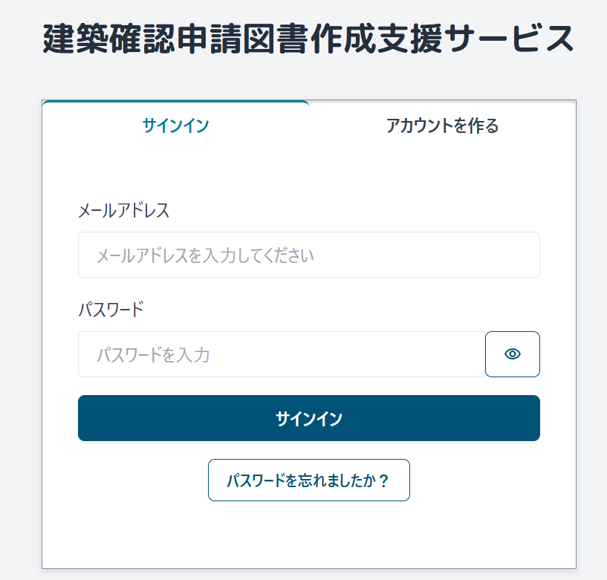Click the パスワード field label
607x580 pixels.
111,310
